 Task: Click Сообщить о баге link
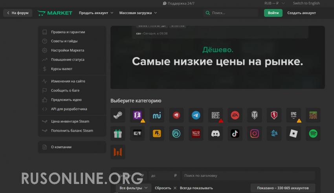point(72,90)
